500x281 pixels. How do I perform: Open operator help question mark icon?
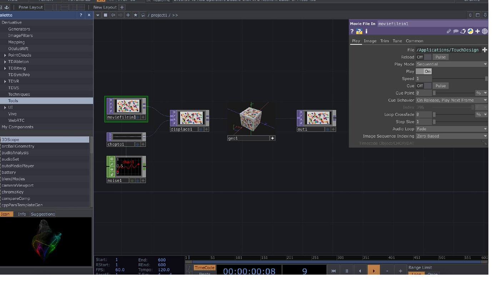coord(352,31)
